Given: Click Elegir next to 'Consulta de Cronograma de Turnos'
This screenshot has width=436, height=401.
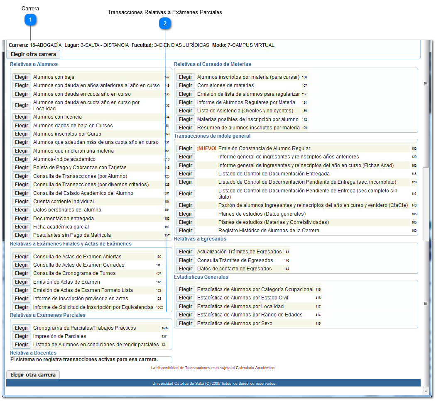Looking at the screenshot, I should [x=22, y=273].
